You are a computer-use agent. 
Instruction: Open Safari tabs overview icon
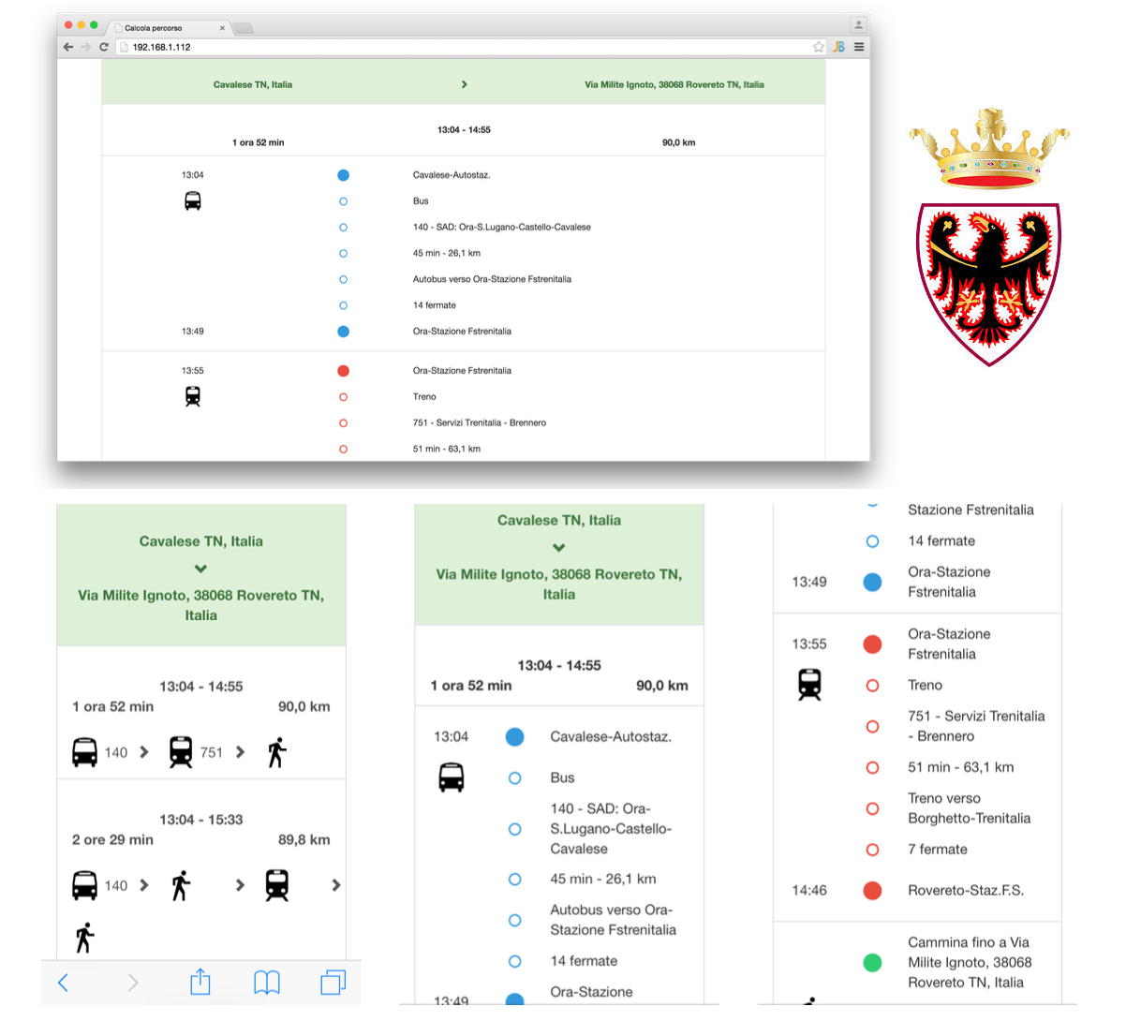tap(333, 982)
